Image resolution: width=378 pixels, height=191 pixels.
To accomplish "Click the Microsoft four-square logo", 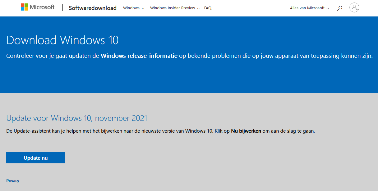I will pos(24,7).
